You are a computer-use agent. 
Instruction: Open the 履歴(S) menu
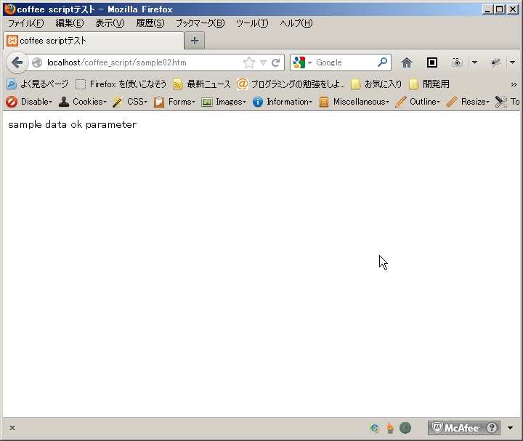point(150,23)
